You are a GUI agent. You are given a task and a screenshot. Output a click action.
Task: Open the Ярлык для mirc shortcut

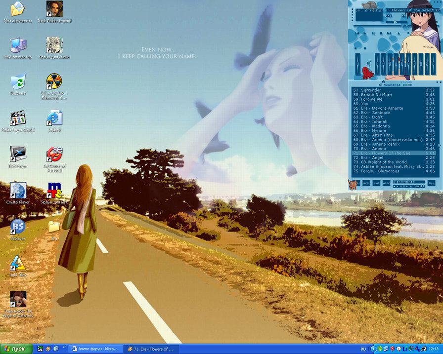[54, 193]
